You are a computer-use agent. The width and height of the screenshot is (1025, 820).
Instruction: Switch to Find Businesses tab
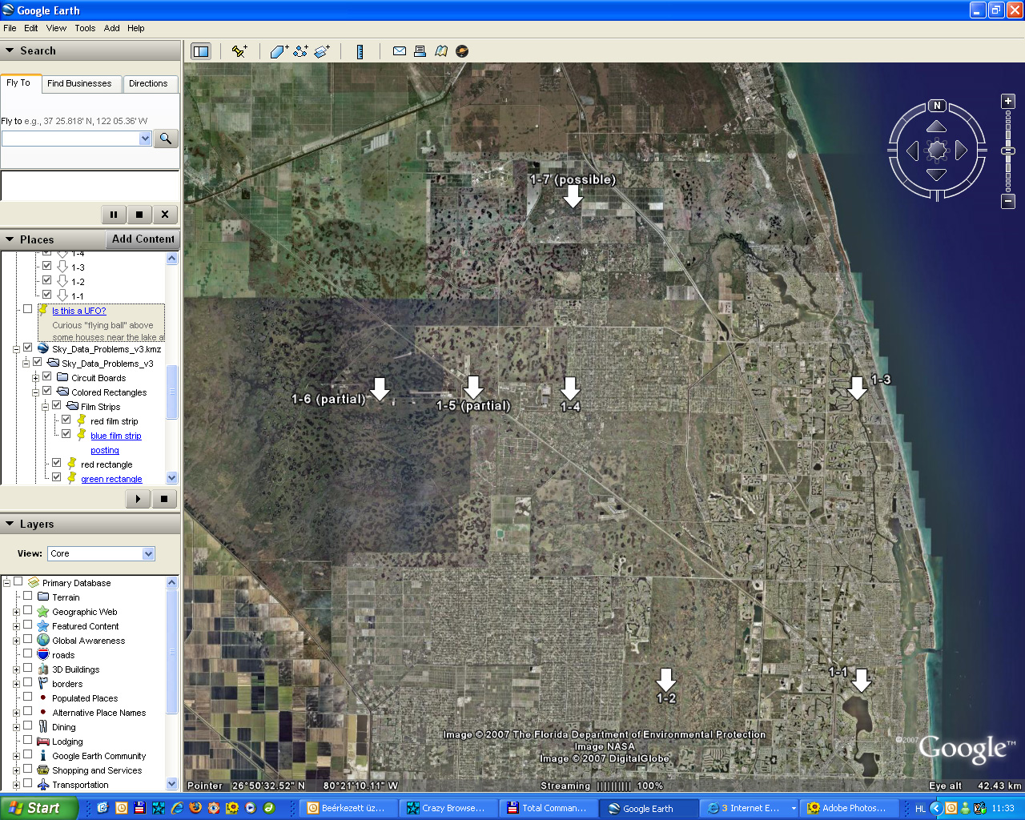pos(79,83)
